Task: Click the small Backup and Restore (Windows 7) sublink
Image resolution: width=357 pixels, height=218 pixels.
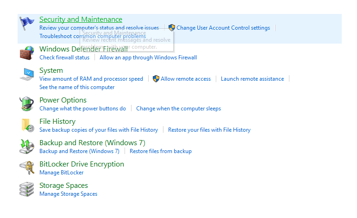Action: (x=80, y=151)
